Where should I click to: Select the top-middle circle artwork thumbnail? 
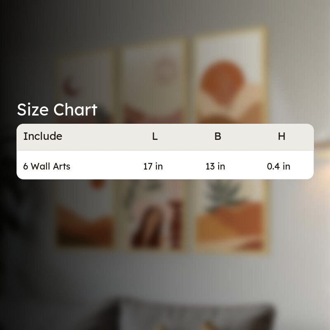tap(154, 82)
